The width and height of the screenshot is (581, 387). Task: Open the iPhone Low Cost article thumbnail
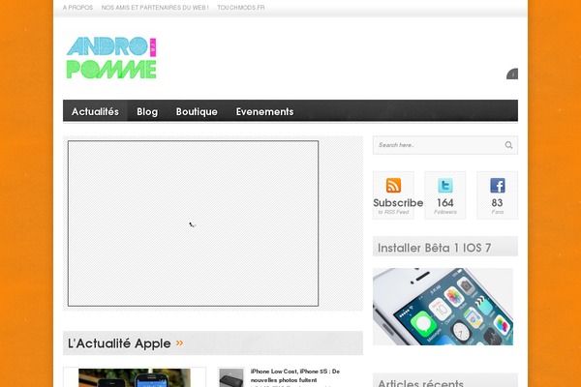231,377
